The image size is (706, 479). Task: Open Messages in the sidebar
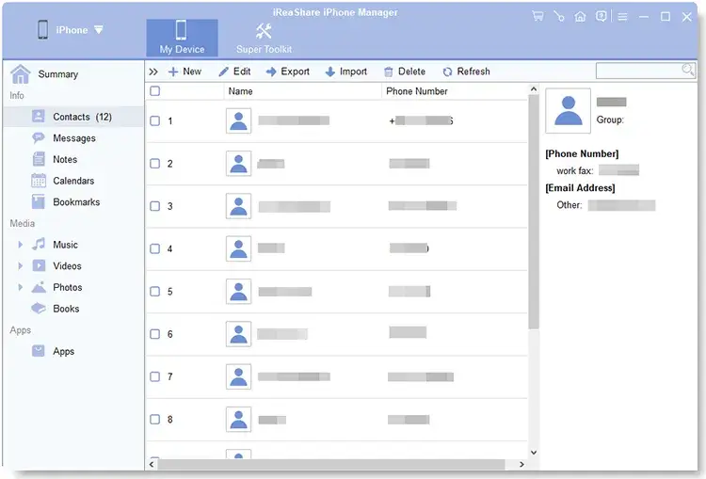pyautogui.click(x=73, y=138)
